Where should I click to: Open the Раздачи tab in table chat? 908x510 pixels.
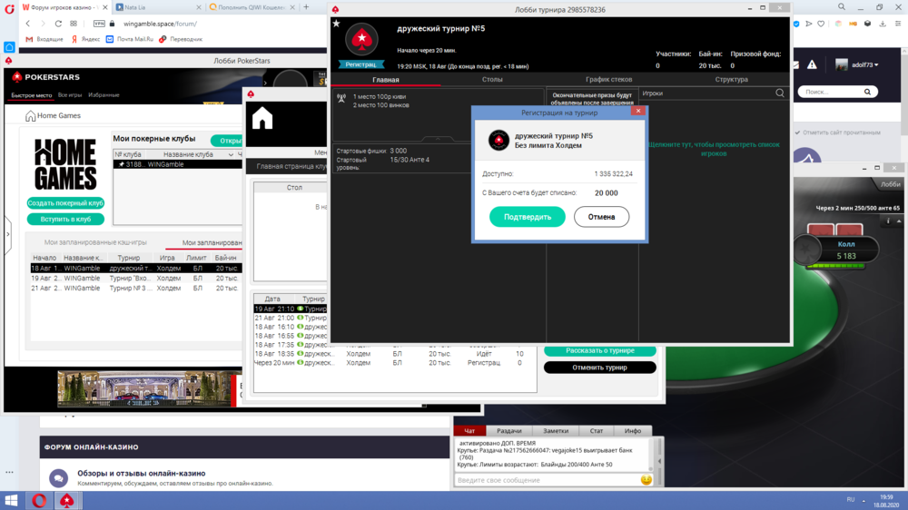[508, 431]
